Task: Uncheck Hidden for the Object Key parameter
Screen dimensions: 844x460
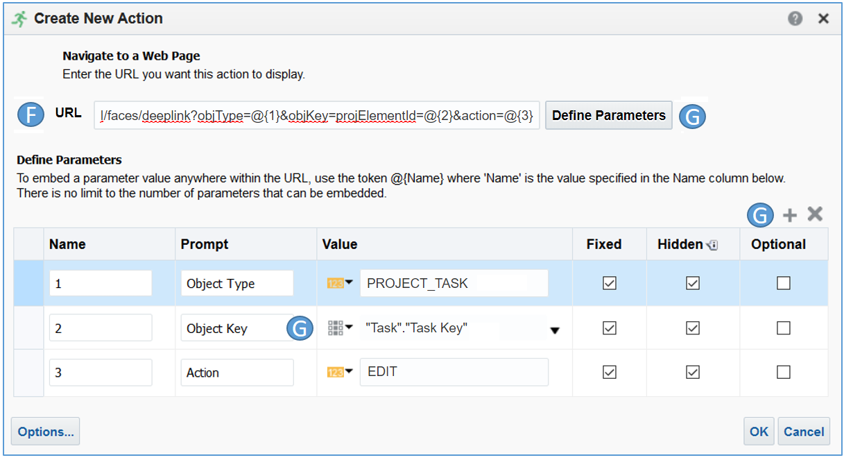Action: pyautogui.click(x=693, y=327)
